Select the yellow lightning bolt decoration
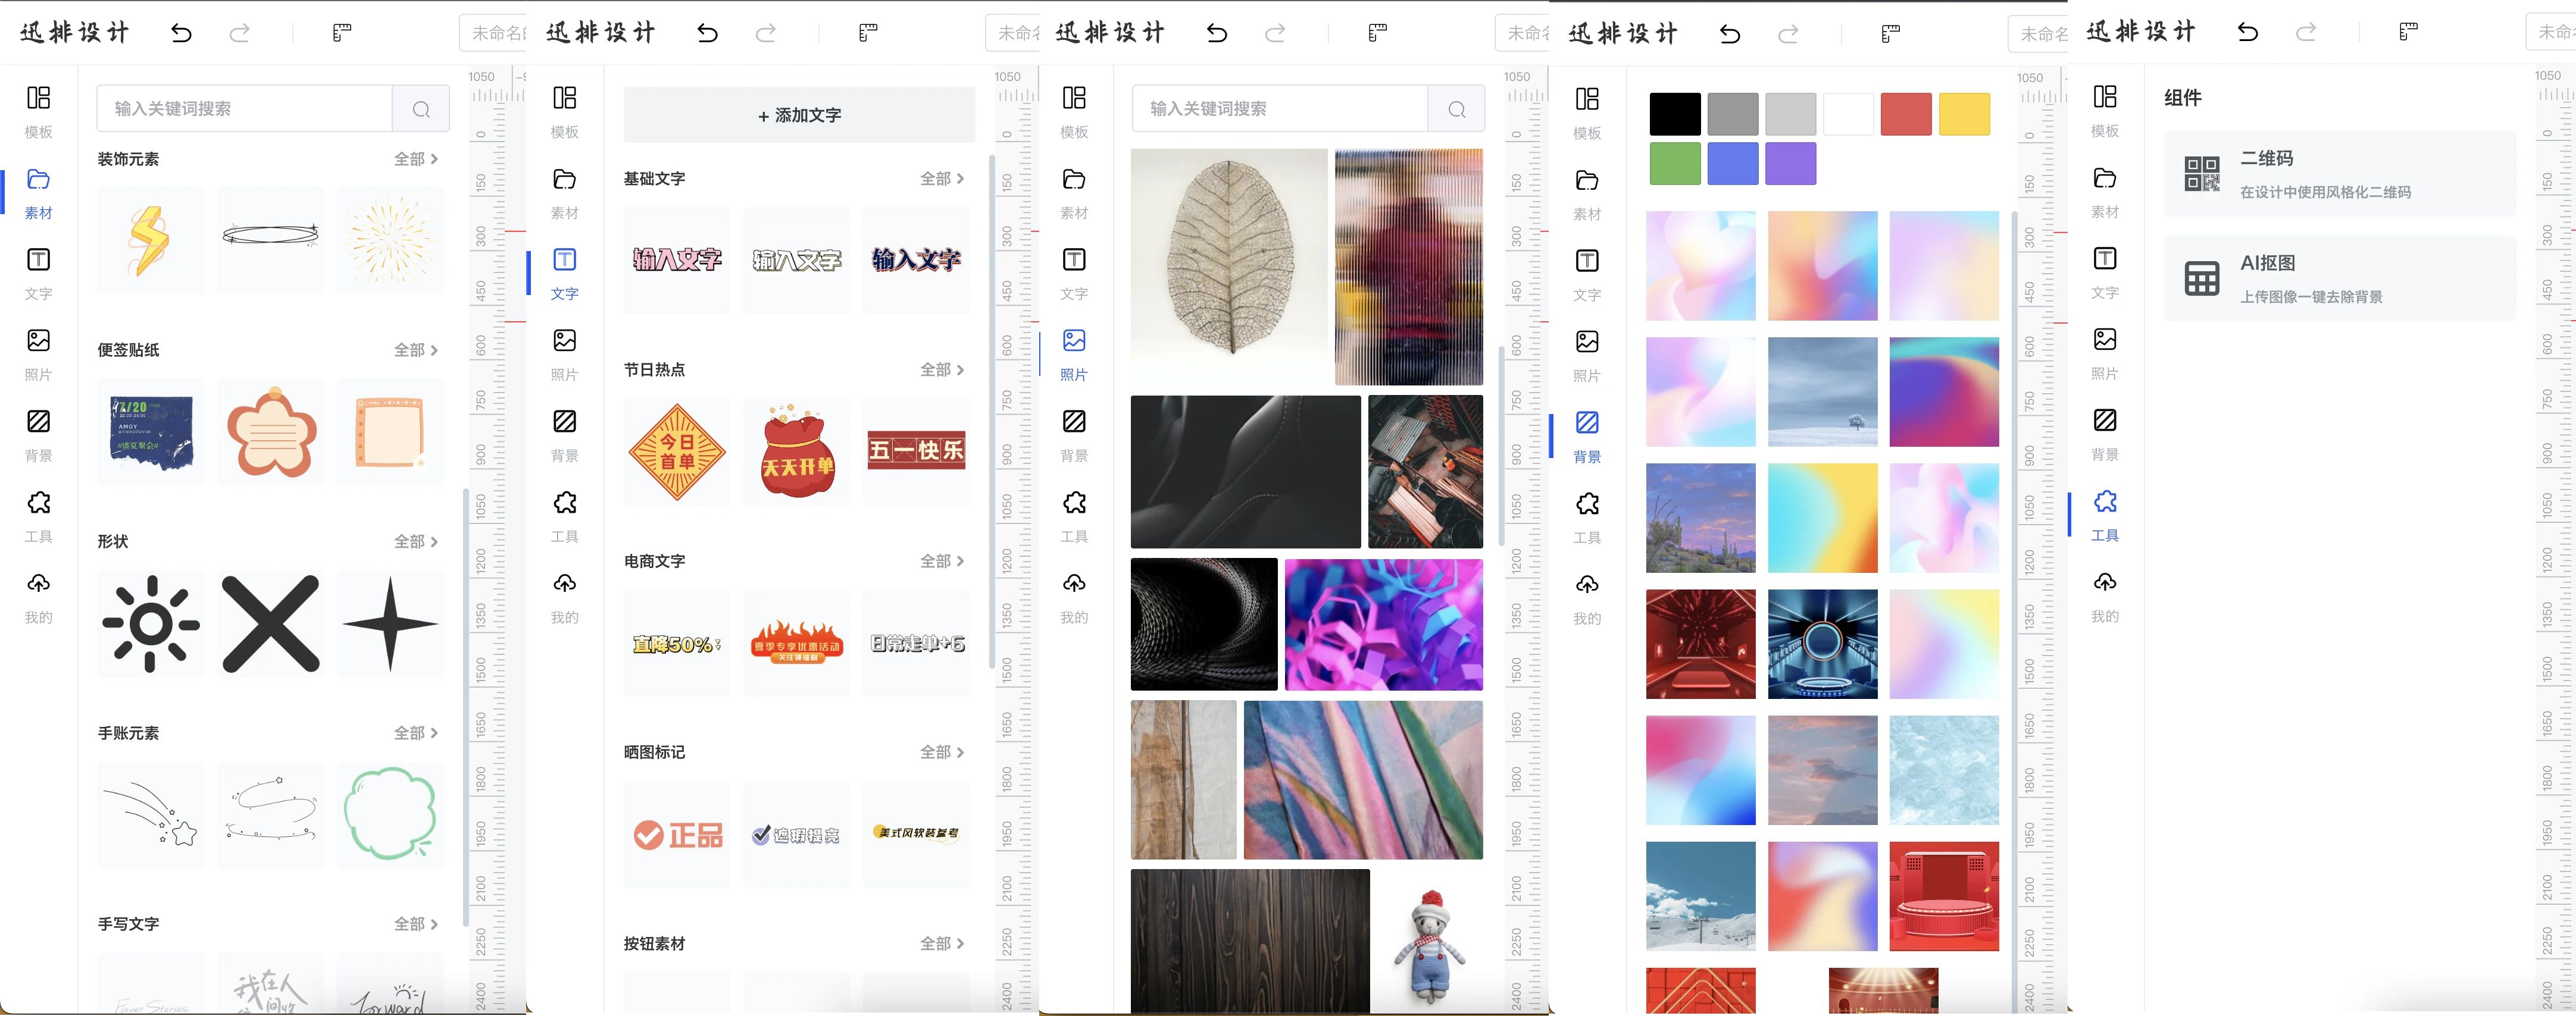 tap(150, 241)
